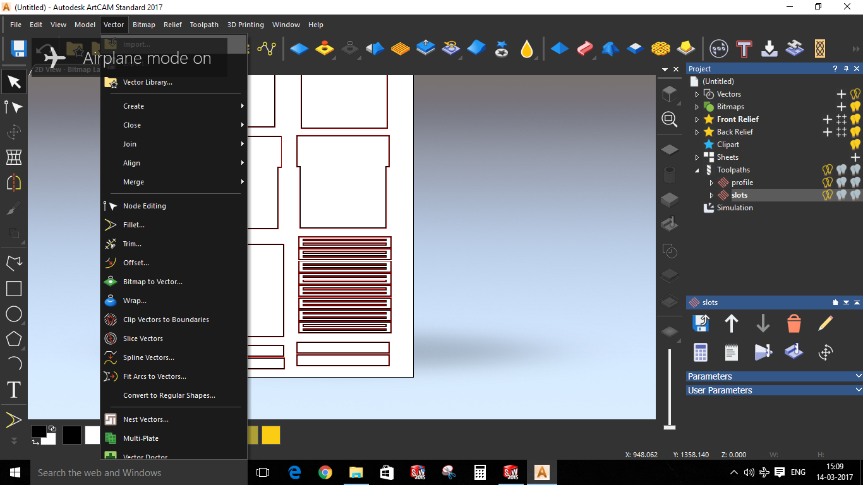Image resolution: width=863 pixels, height=485 pixels.
Task: Open the Create submenu
Action: 174,106
